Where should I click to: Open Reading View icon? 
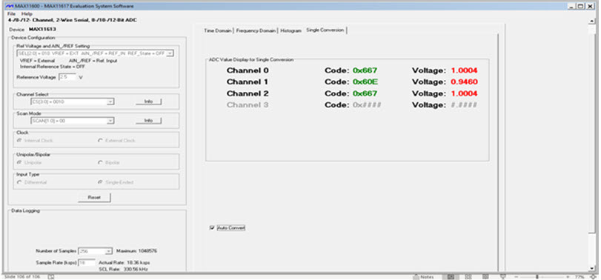pyautogui.click(x=485, y=276)
